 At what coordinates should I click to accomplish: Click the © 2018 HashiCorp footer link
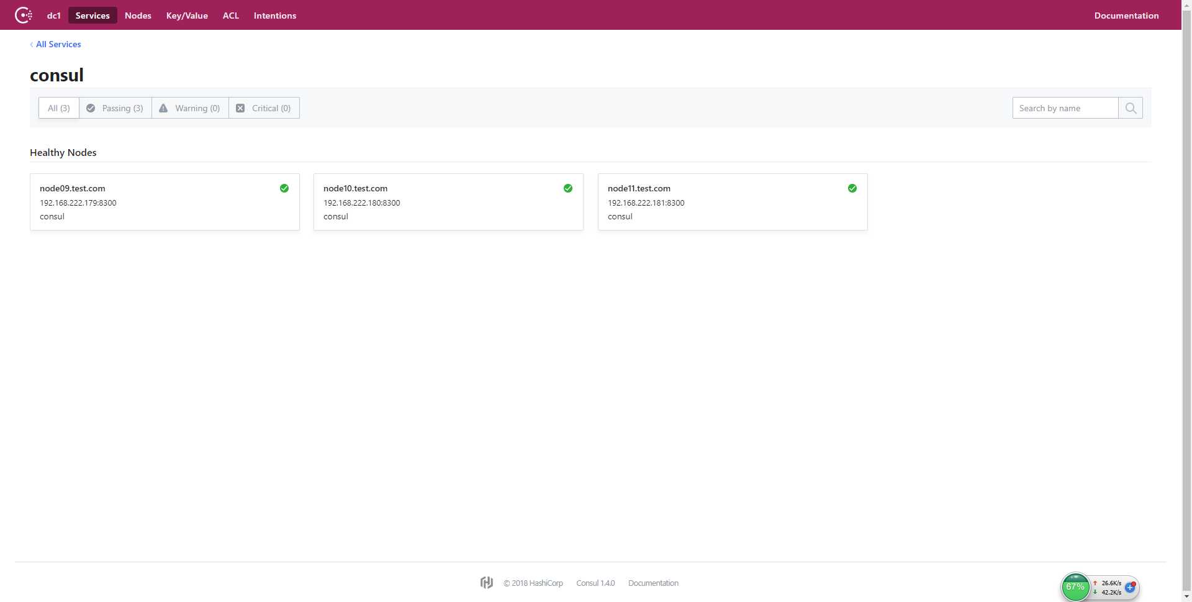click(533, 583)
